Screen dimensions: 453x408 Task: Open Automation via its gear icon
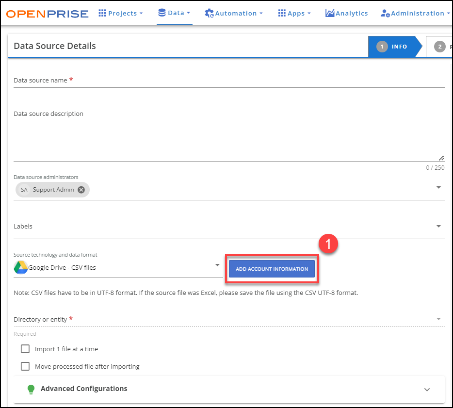[209, 13]
